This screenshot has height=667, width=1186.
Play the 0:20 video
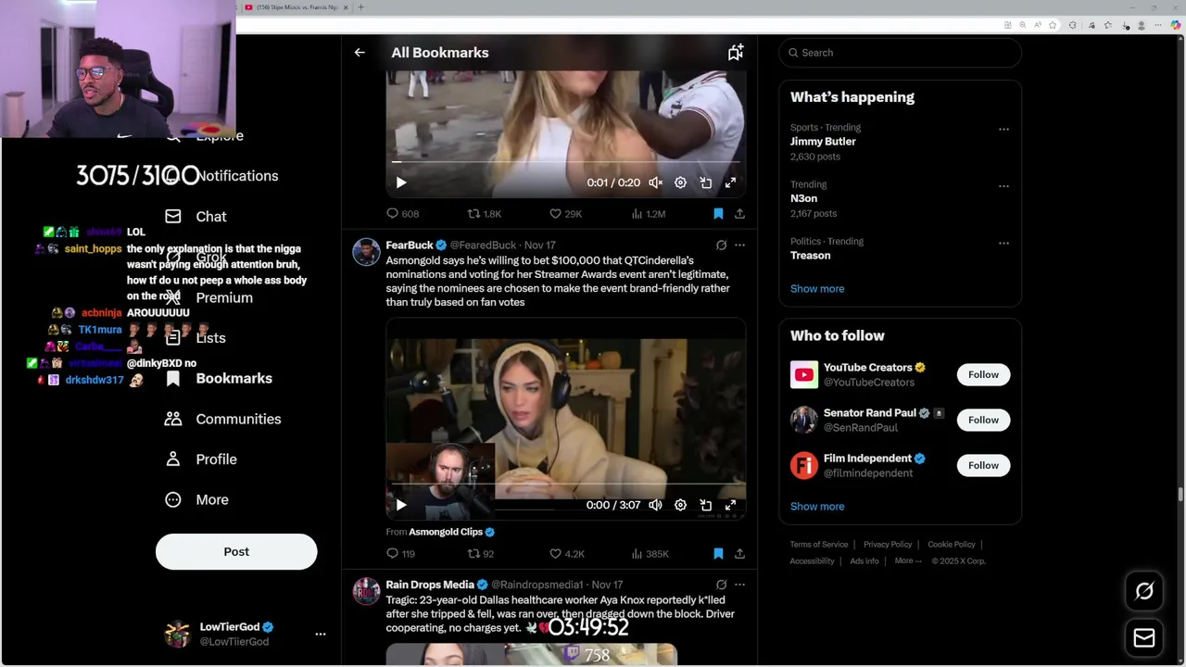(x=401, y=183)
